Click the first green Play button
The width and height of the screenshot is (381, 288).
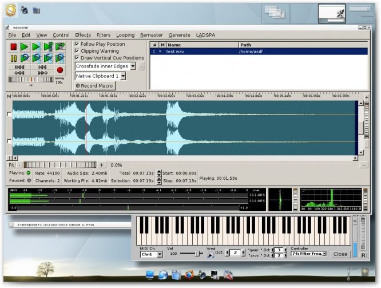click(x=25, y=46)
